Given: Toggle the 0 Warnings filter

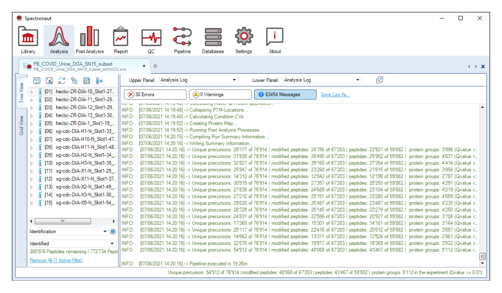Looking at the screenshot, I should 220,94.
